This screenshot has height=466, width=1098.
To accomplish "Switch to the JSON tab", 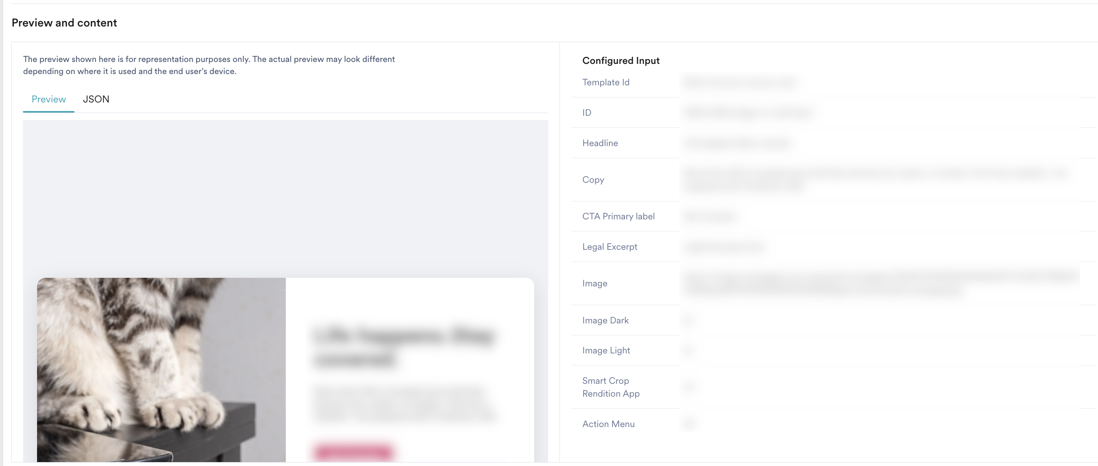I will (96, 99).
